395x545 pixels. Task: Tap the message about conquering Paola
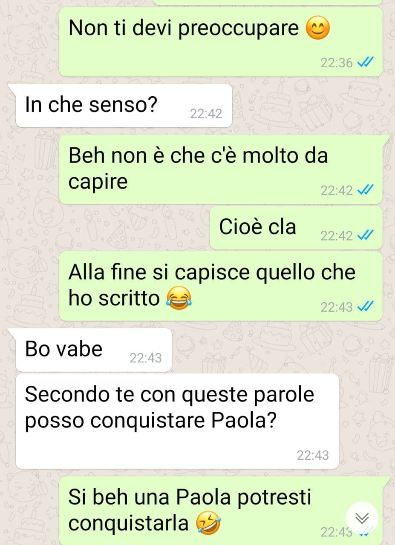pyautogui.click(x=176, y=421)
